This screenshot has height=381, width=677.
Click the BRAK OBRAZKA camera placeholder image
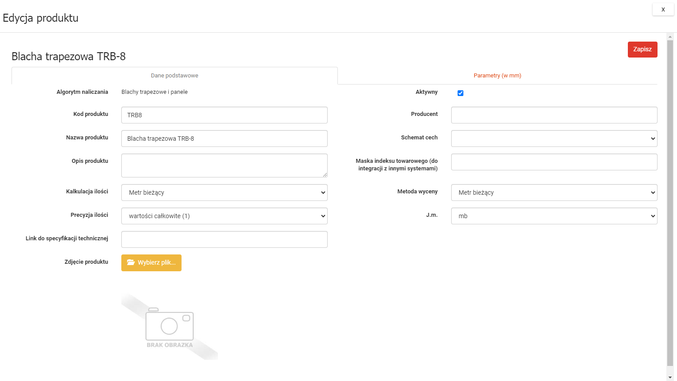[170, 327]
